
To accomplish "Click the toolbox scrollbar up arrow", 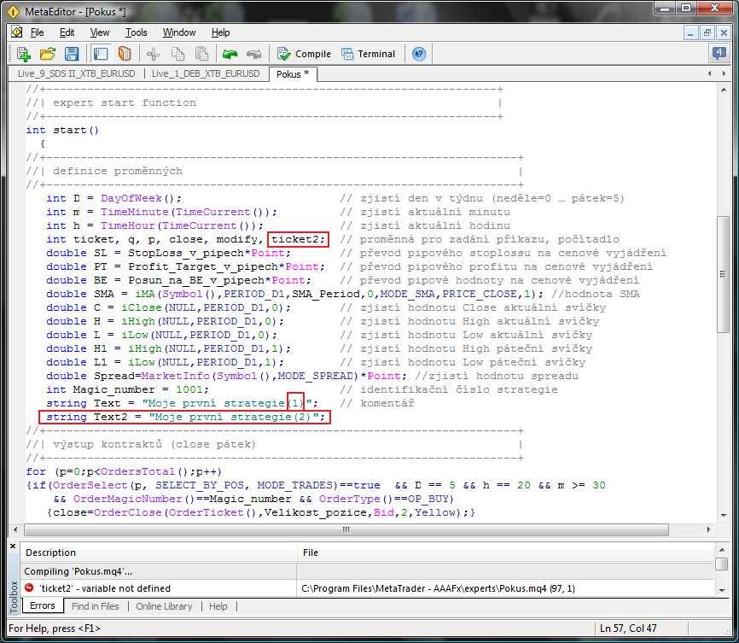I will click(722, 550).
